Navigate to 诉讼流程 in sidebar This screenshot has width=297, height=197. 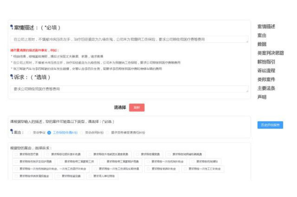[266, 71]
